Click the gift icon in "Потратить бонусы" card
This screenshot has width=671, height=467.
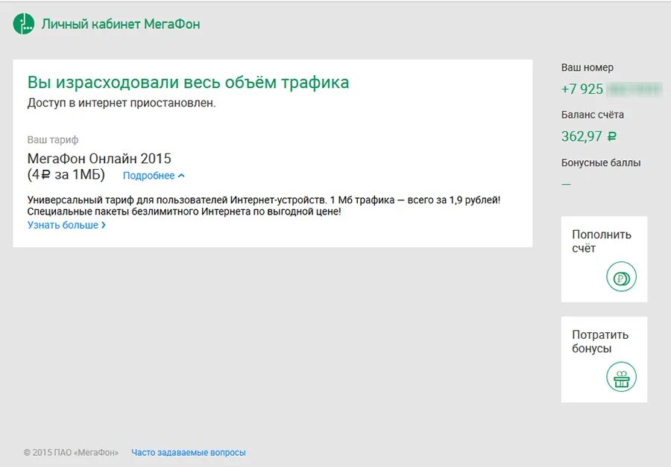(621, 377)
